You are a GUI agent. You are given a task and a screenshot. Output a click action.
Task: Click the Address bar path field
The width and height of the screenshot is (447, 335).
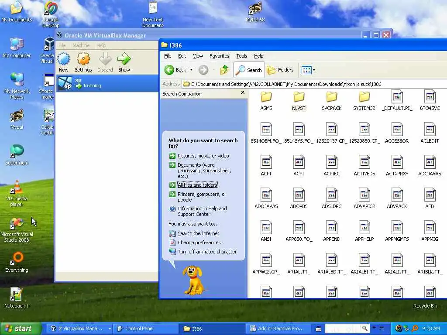coord(313,84)
